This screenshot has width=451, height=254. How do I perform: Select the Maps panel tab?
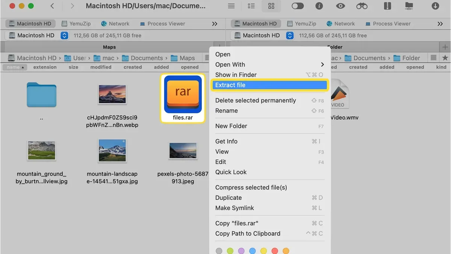(x=109, y=47)
